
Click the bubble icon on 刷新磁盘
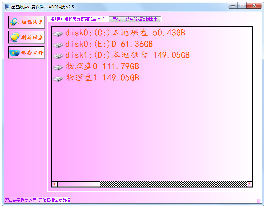[15, 37]
